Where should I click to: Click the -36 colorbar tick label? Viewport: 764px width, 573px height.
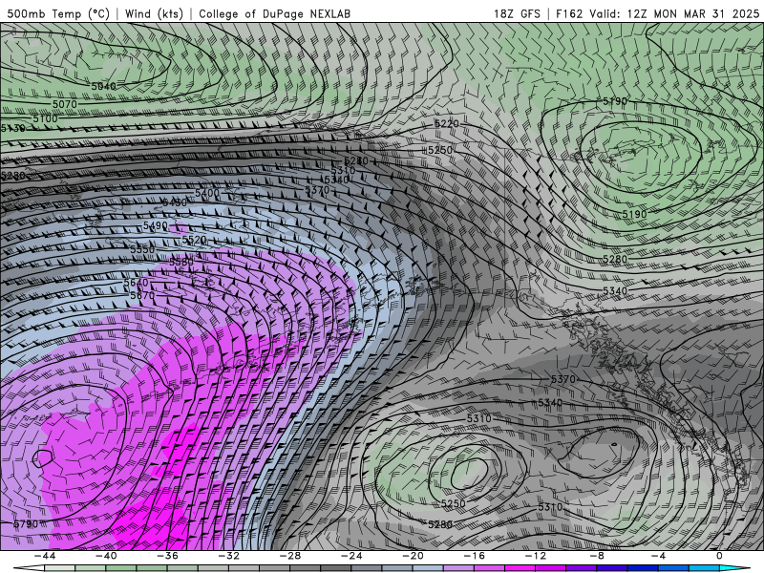click(x=168, y=556)
